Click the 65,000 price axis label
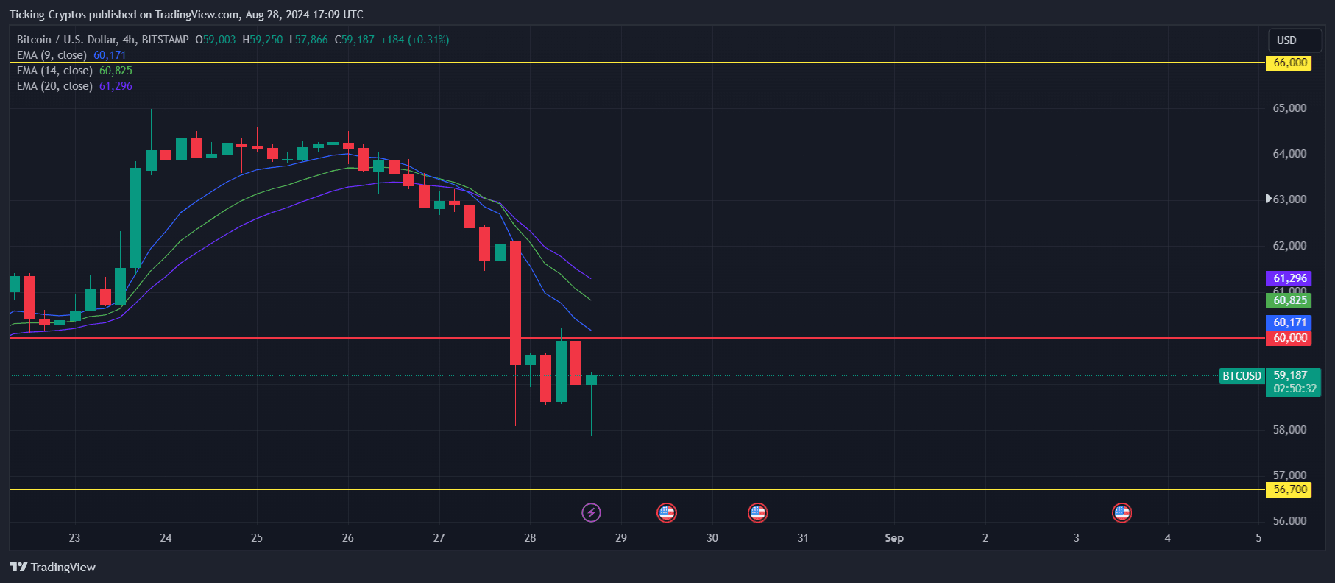 click(x=1289, y=108)
